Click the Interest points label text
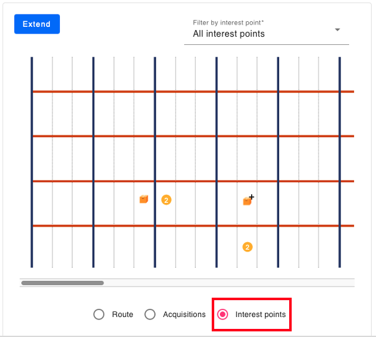The image size is (376, 337). point(260,315)
